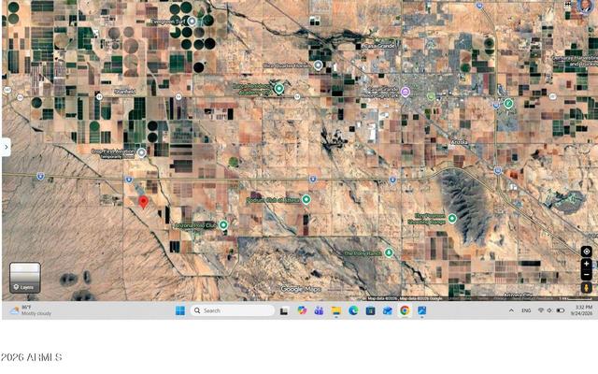
Task: Select the Evergreen Turf place marker
Action: coord(192,22)
